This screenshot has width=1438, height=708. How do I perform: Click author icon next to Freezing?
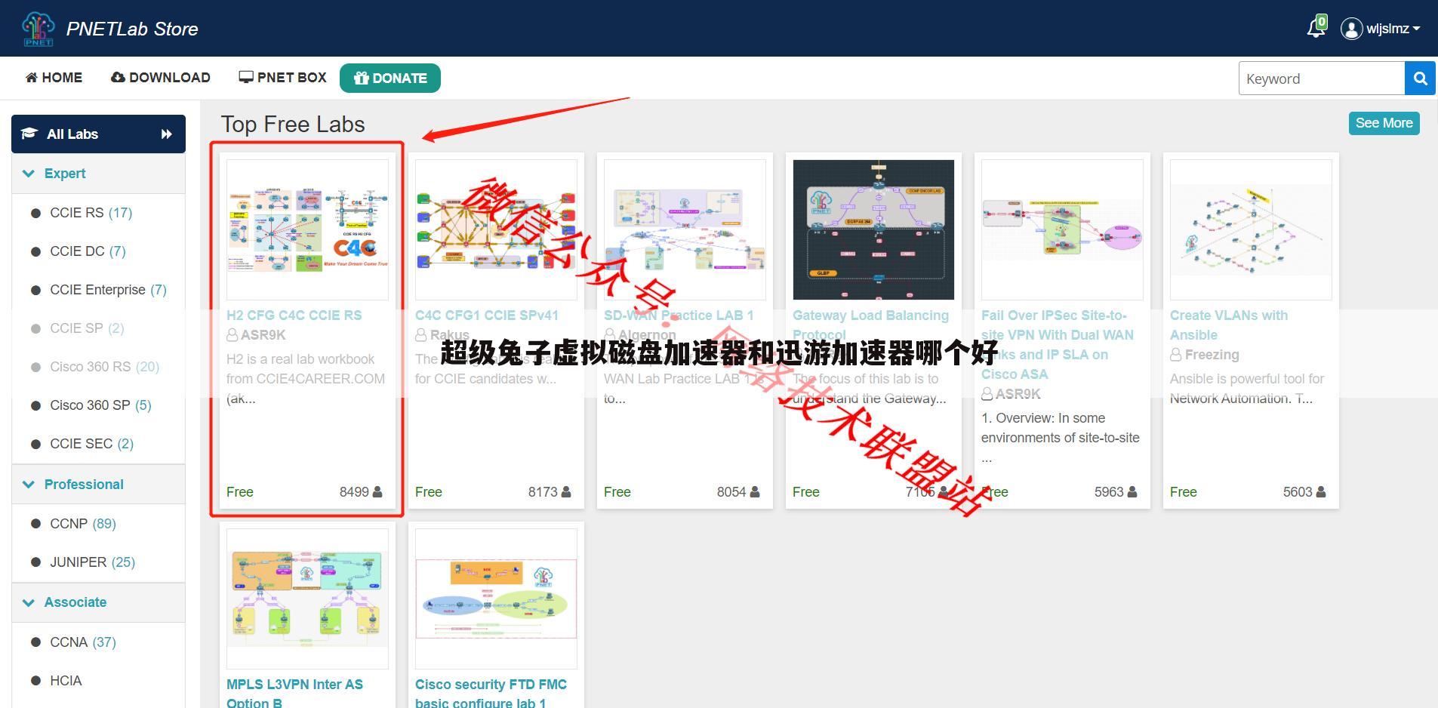click(x=1176, y=355)
